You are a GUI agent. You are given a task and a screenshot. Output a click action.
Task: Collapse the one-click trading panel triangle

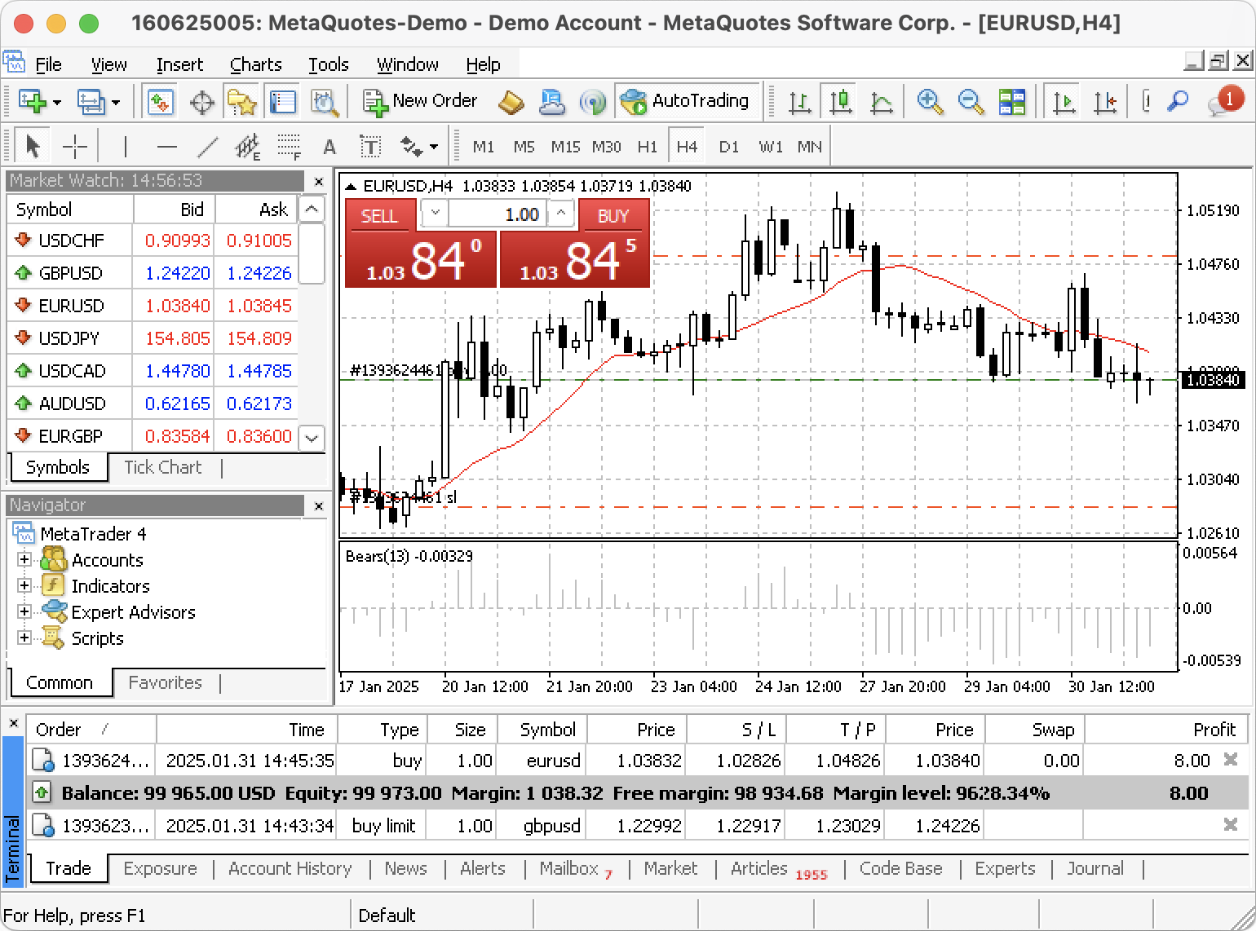[x=351, y=187]
